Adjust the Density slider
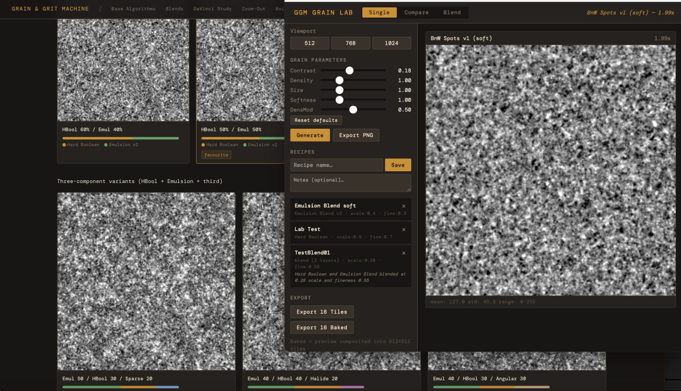This screenshot has height=391, width=681. pyautogui.click(x=353, y=80)
